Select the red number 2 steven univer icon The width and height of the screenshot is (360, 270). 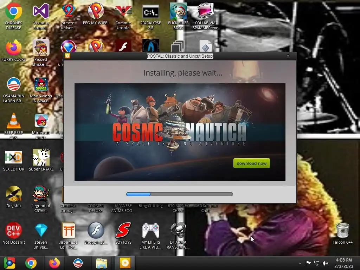[x=68, y=16]
